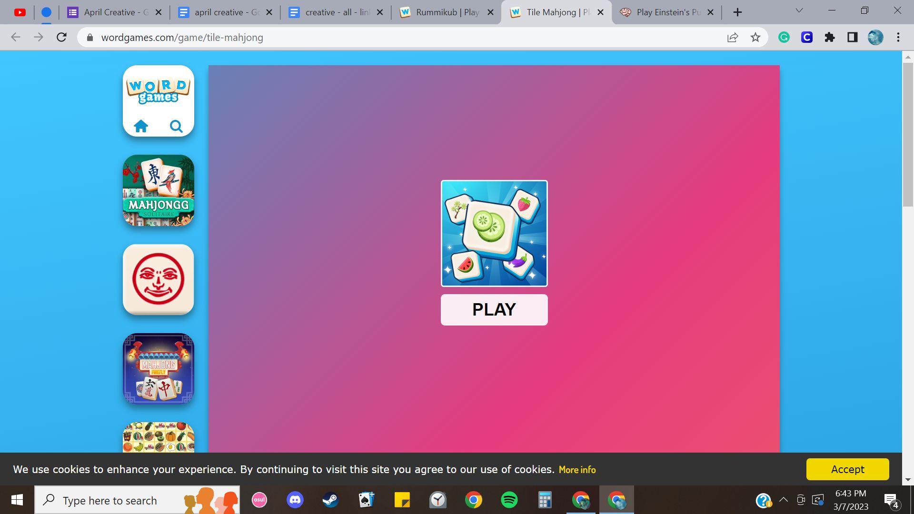Screen dimensions: 914x514
Task: Open the site search magnifier icon
Action: [176, 126]
